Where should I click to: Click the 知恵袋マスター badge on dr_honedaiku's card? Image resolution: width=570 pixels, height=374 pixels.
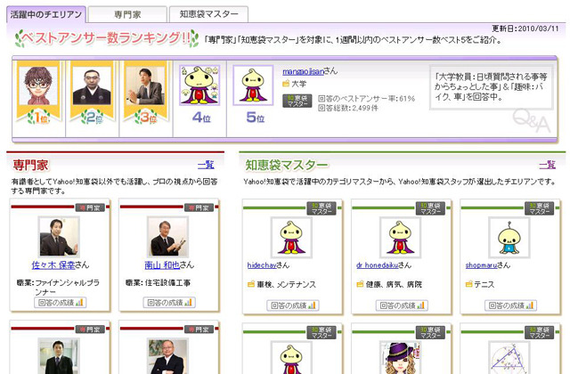(430, 208)
